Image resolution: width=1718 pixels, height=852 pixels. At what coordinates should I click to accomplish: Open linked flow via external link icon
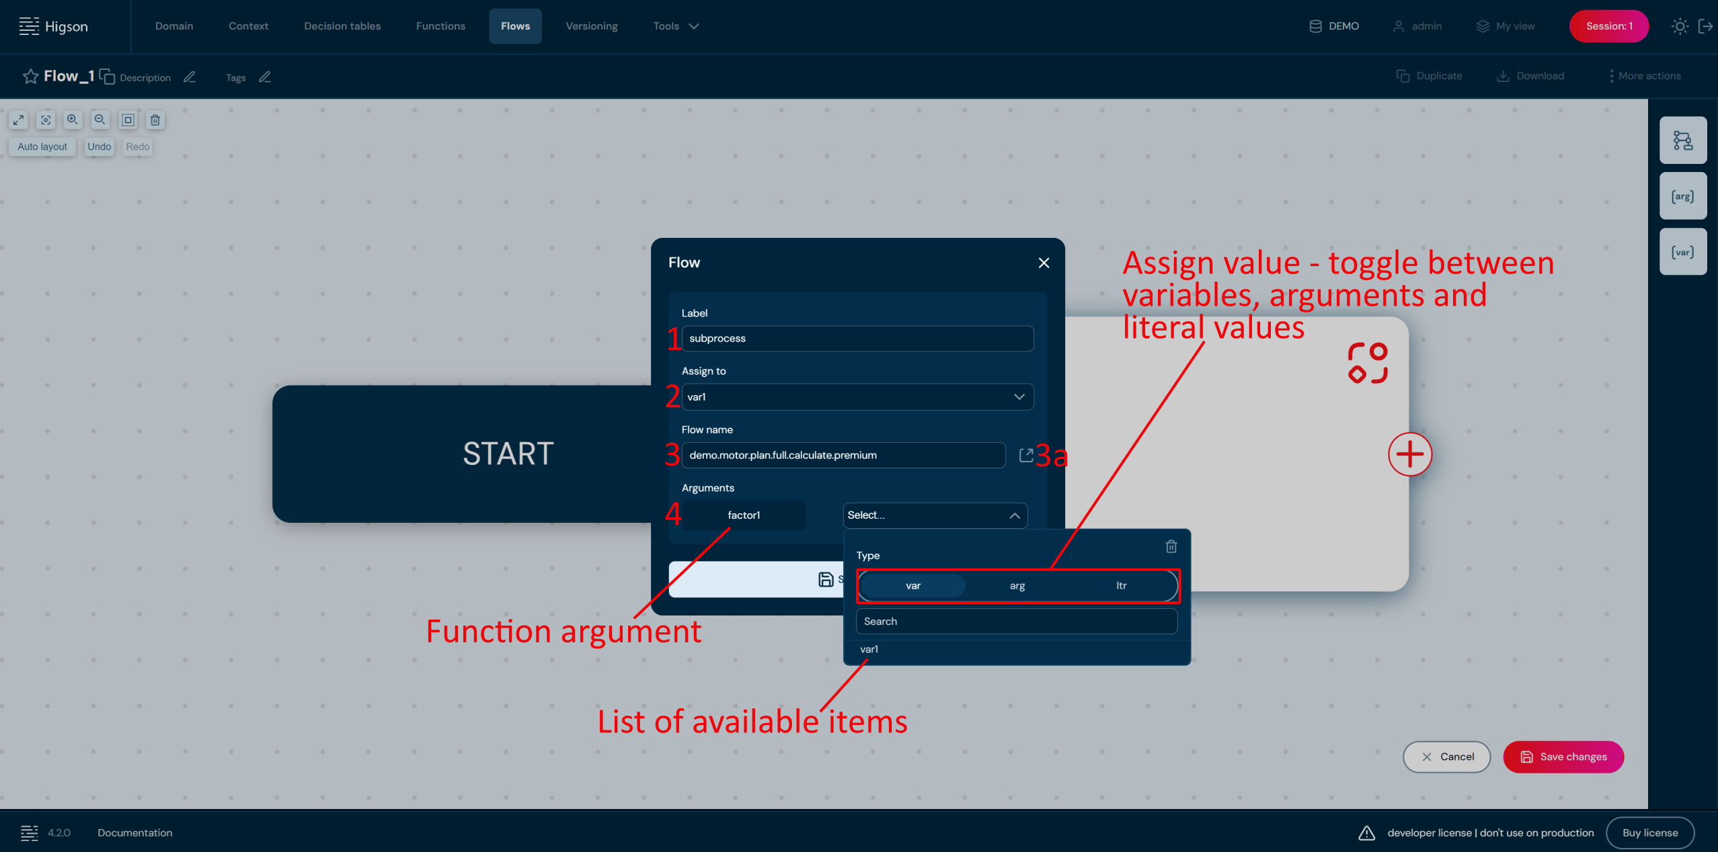pos(1025,455)
